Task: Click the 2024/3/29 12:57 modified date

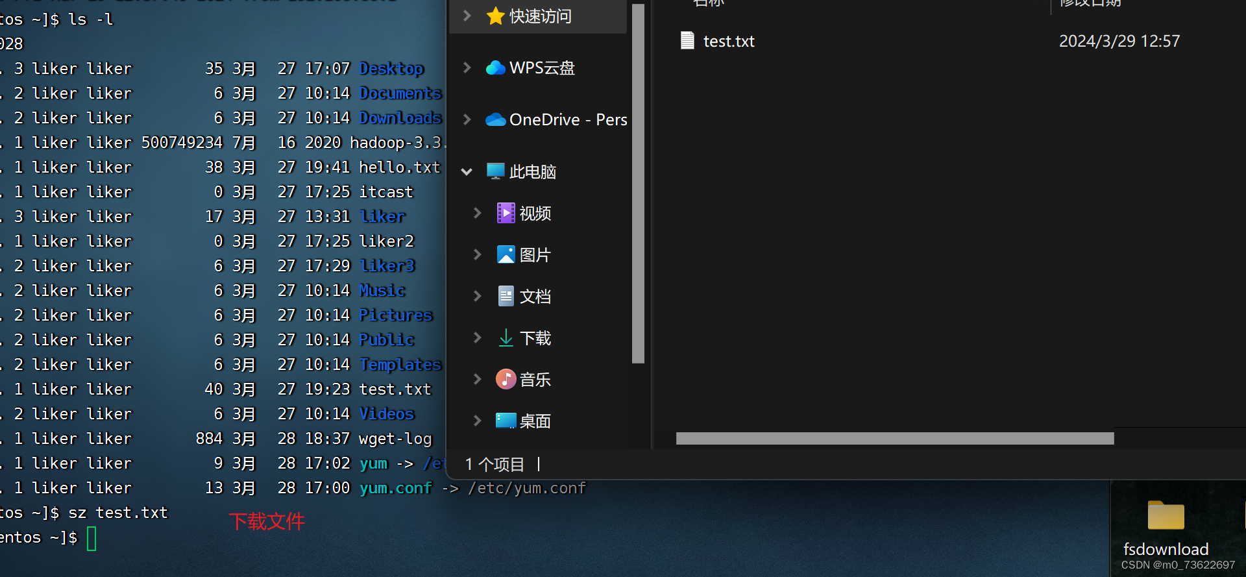Action: tap(1119, 41)
